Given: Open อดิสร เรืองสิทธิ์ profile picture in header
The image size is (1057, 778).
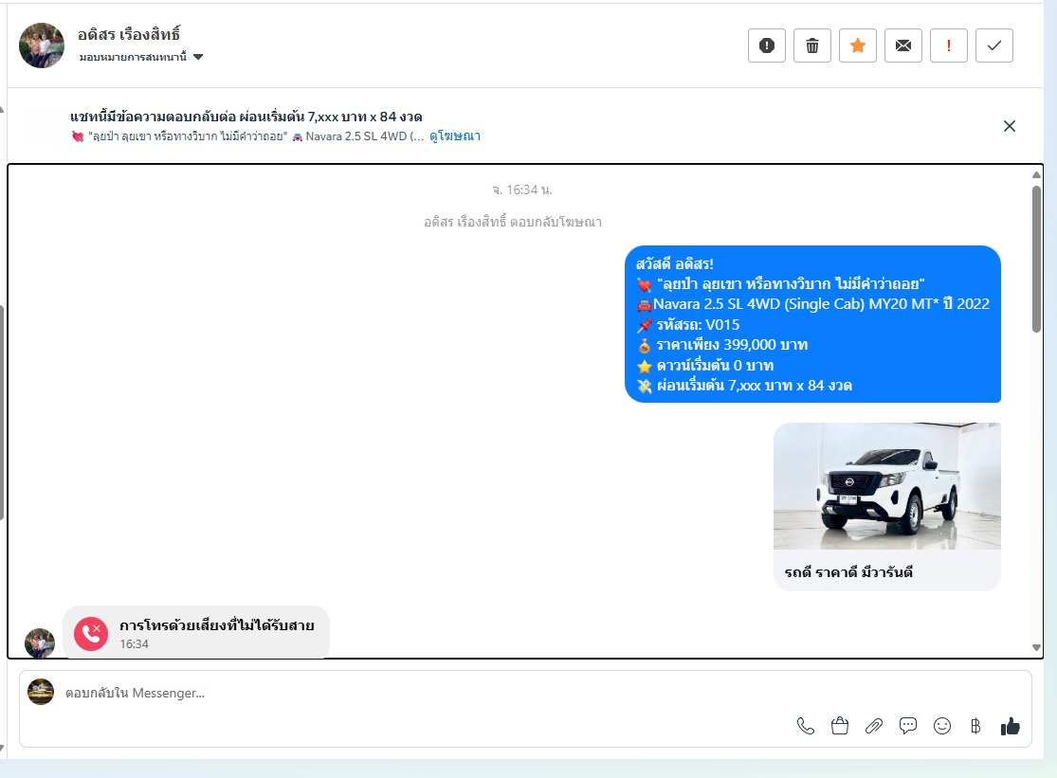Looking at the screenshot, I should click(x=42, y=45).
